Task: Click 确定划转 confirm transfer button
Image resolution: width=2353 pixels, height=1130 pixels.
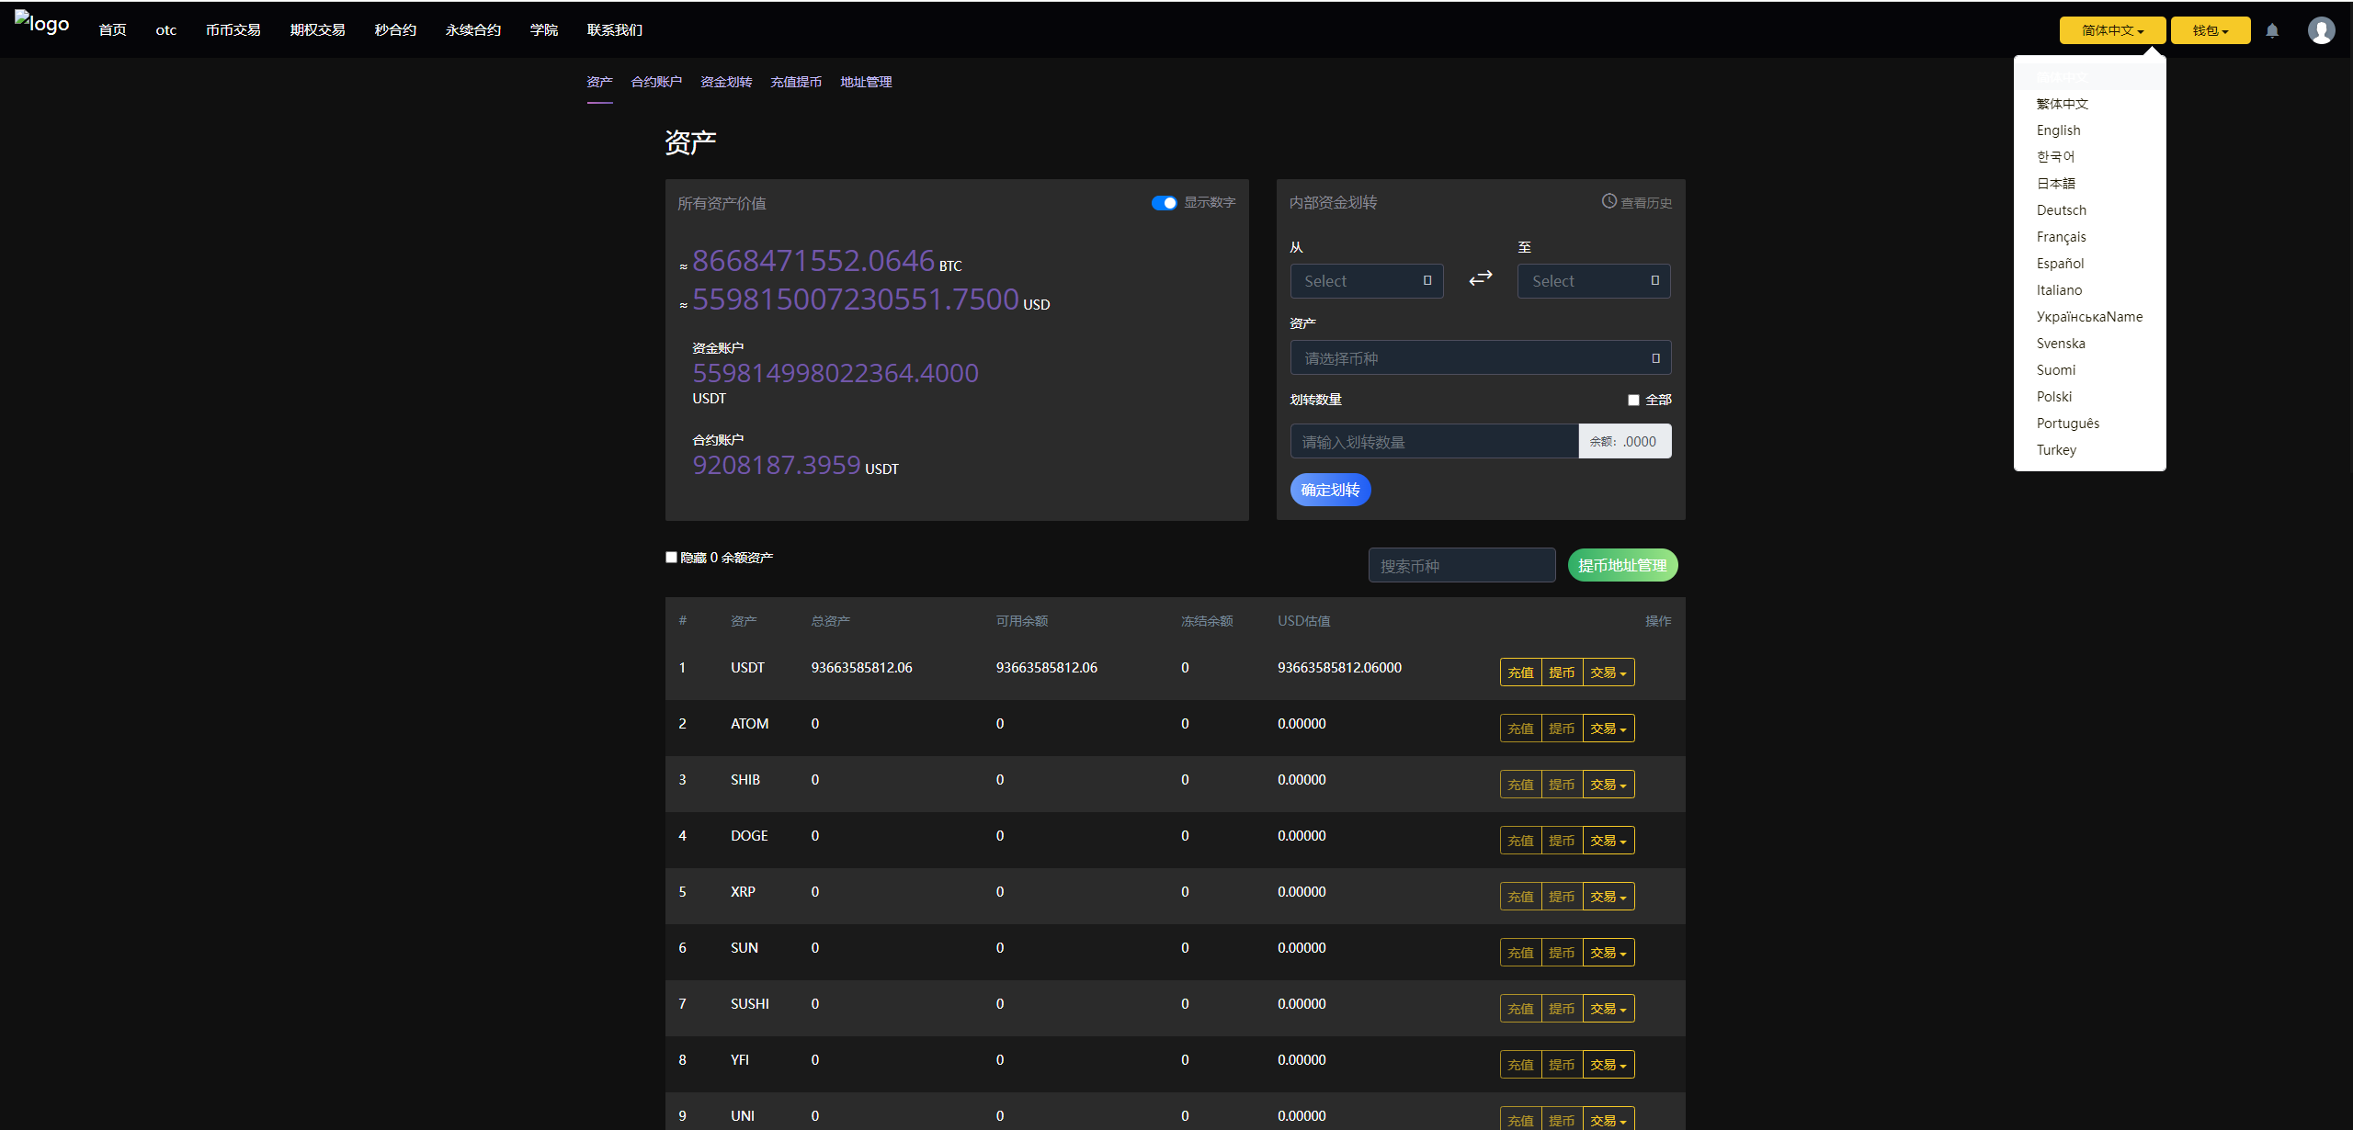Action: click(1330, 490)
